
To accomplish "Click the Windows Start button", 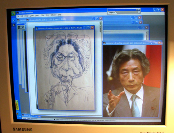I will tap(14, 13).
